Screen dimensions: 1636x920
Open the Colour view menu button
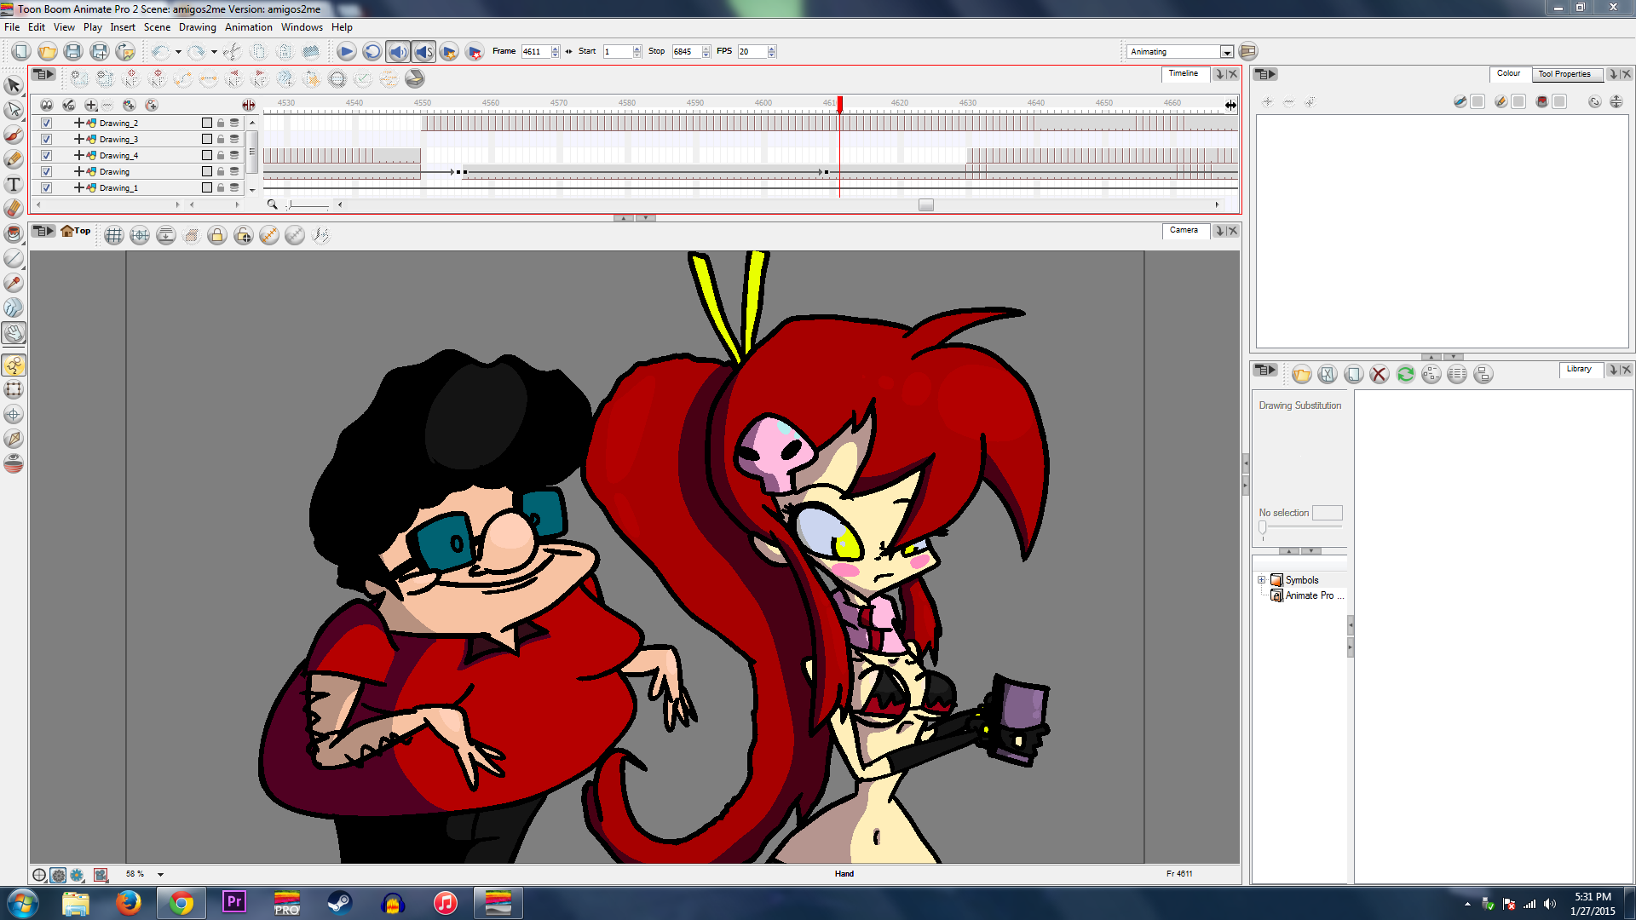coord(1265,75)
